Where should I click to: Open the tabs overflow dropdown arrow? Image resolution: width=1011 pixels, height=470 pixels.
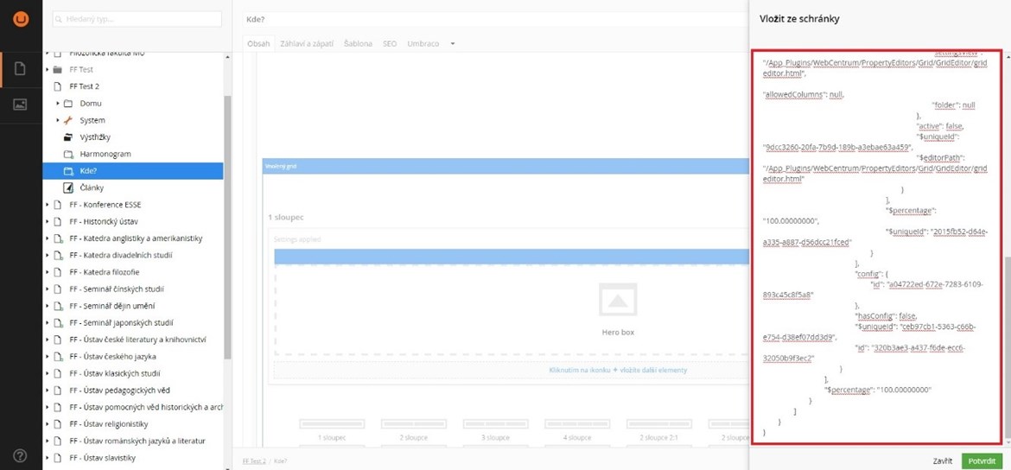pyautogui.click(x=452, y=43)
